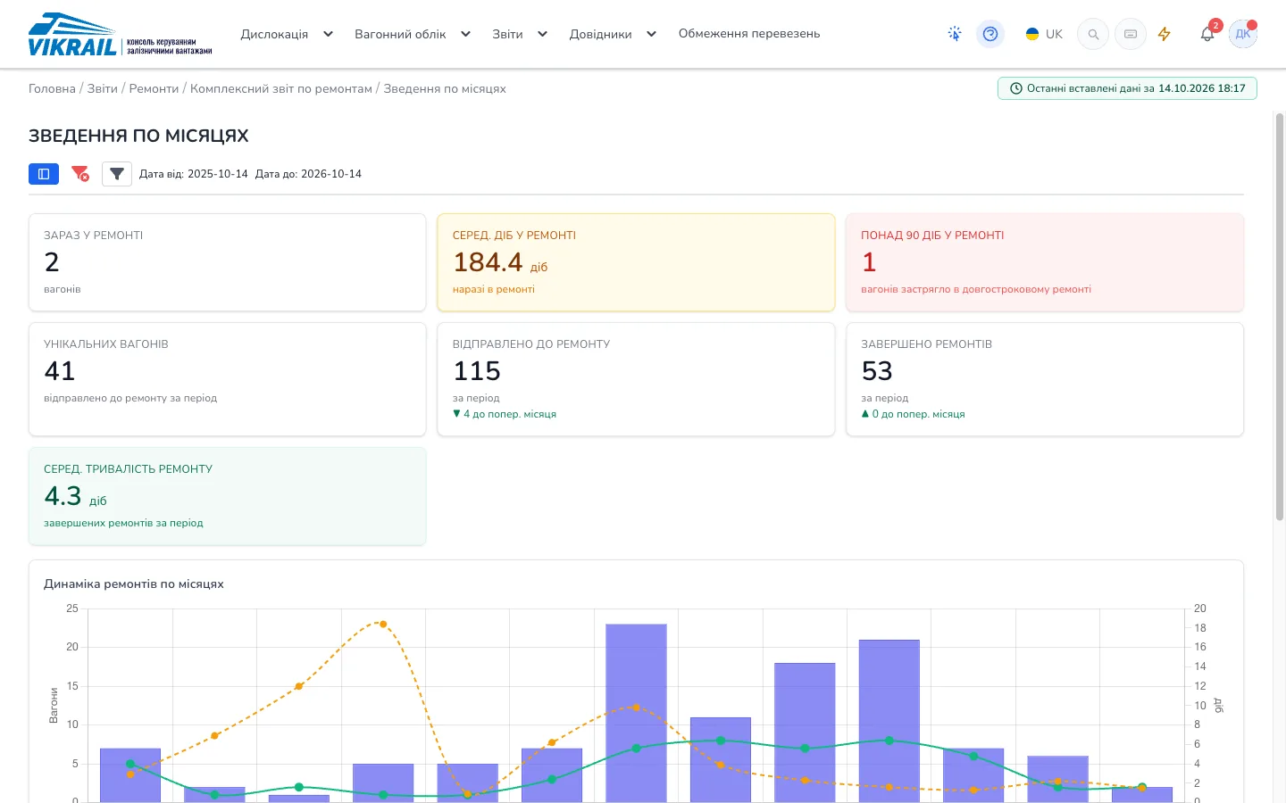Viewport: 1286px width, 803px height.
Task: Click the red notification count badge 2
Action: [x=1215, y=26]
